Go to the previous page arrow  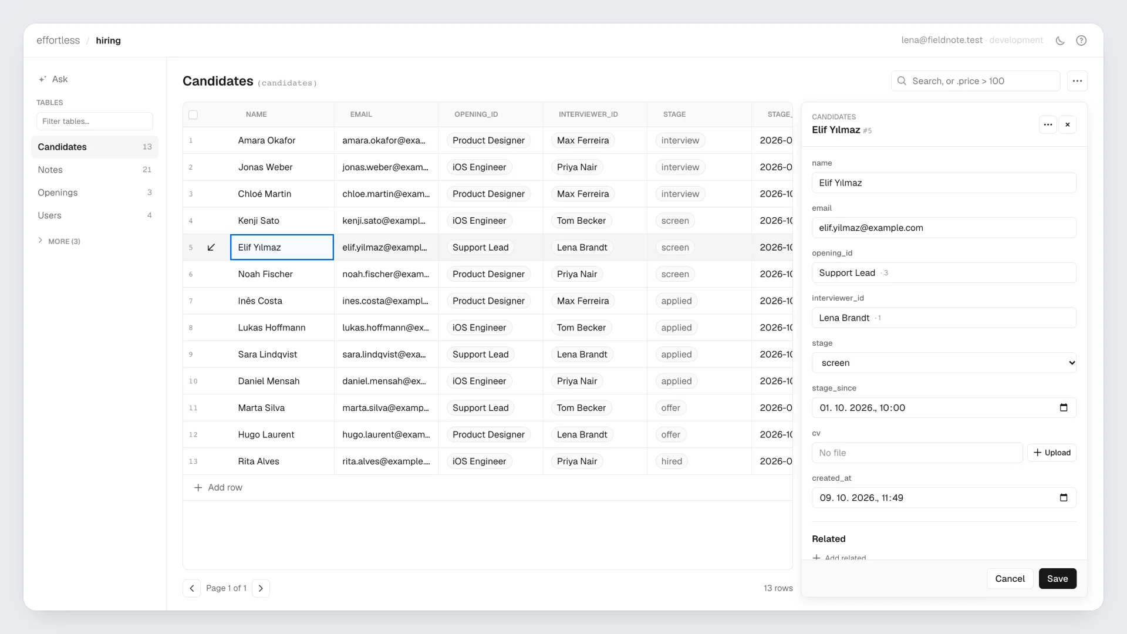(x=191, y=588)
